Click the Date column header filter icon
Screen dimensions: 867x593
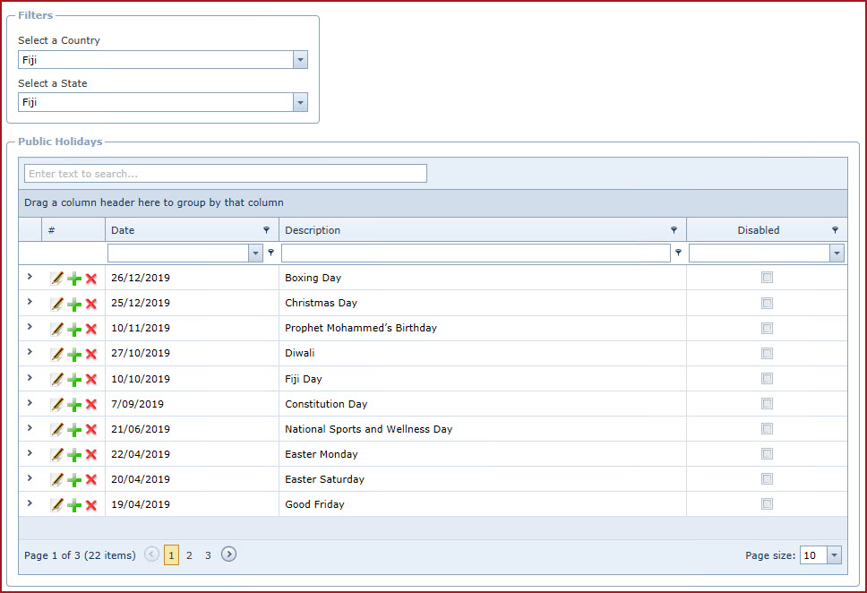tap(266, 230)
